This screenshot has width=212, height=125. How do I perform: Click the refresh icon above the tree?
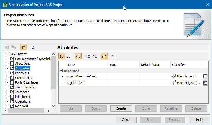(x=33, y=47)
